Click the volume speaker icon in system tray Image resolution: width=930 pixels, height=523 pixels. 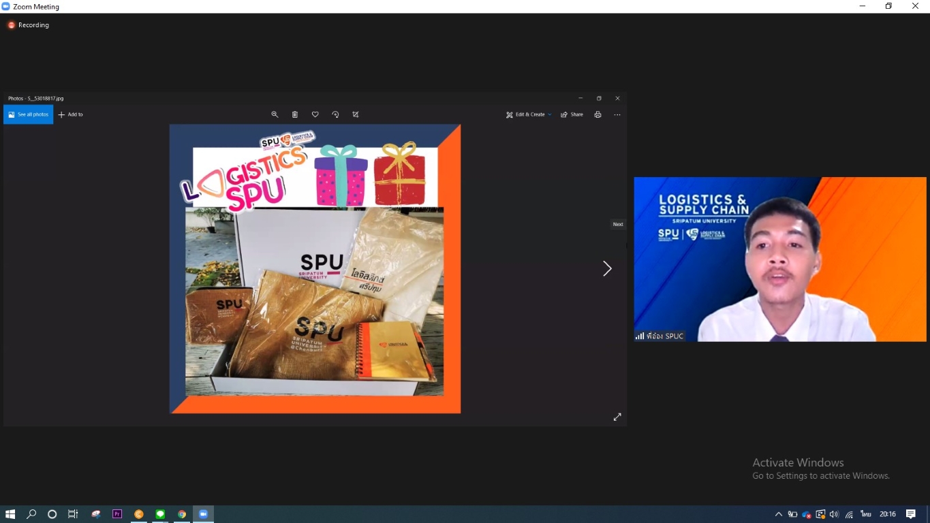click(834, 514)
